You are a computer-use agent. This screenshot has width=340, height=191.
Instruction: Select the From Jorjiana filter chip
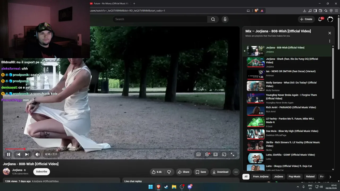pos(261,177)
